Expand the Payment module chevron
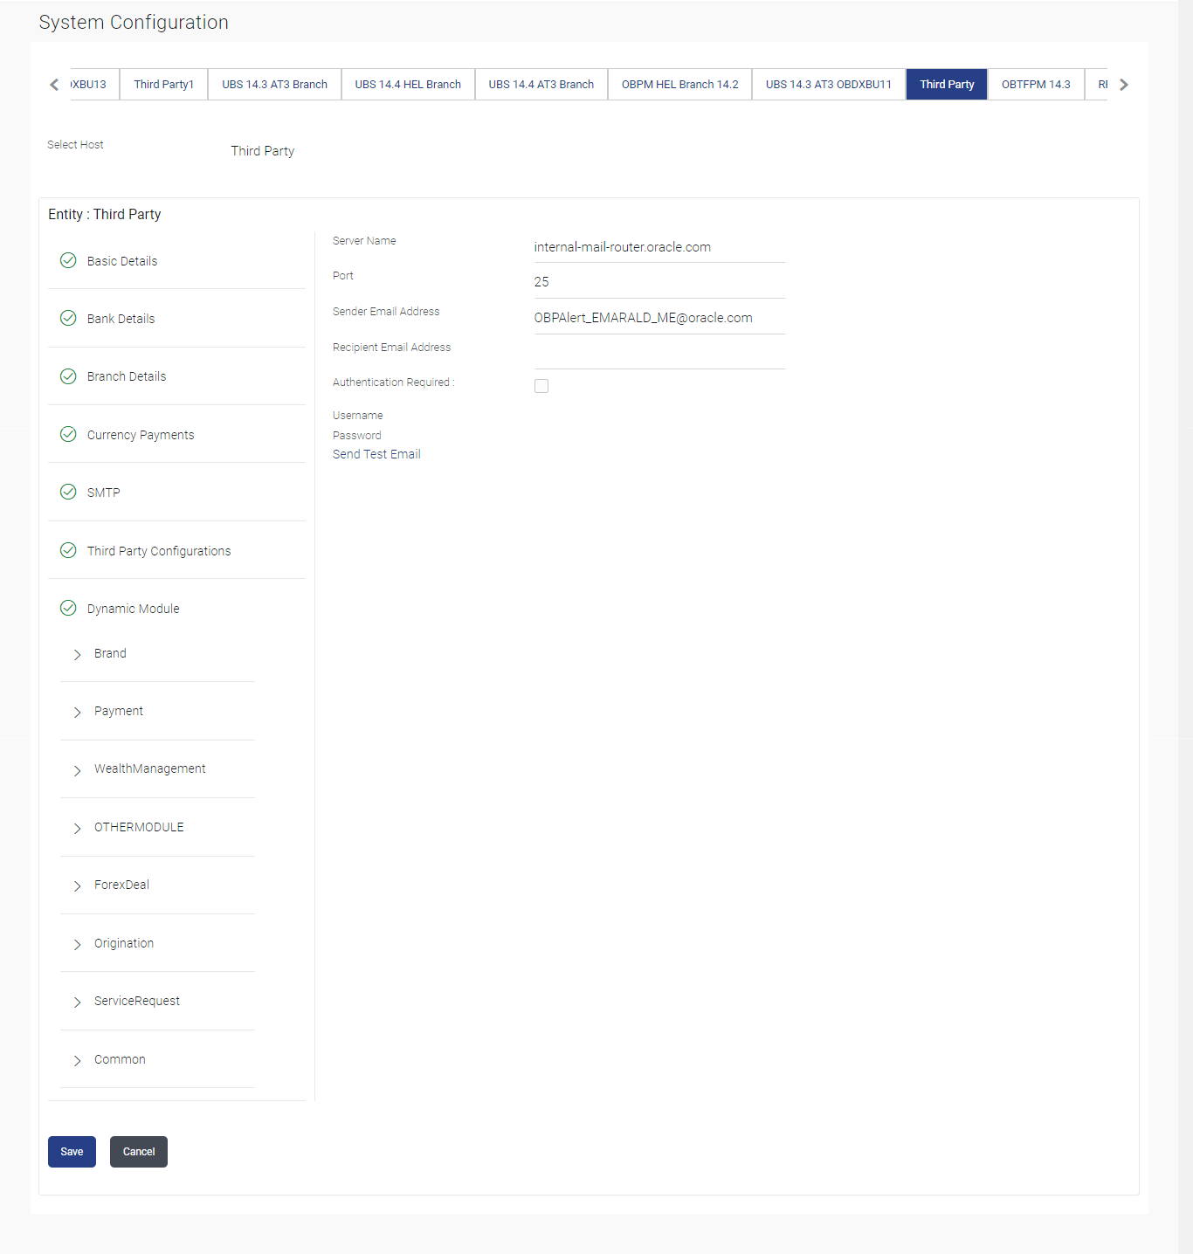The height and width of the screenshot is (1254, 1193). coord(77,713)
